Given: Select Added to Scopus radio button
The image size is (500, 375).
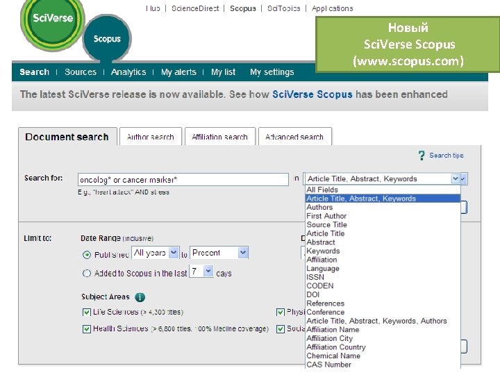Looking at the screenshot, I should coord(87,274).
